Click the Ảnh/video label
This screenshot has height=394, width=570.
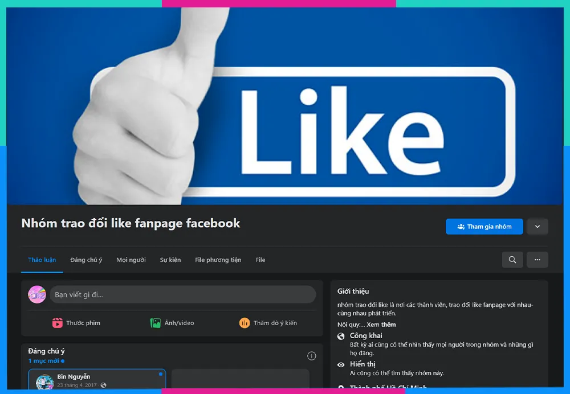pos(179,323)
